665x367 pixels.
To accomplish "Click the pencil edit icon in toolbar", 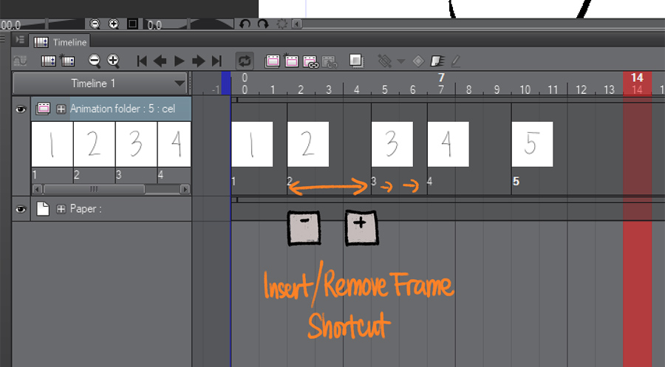I will [x=456, y=61].
